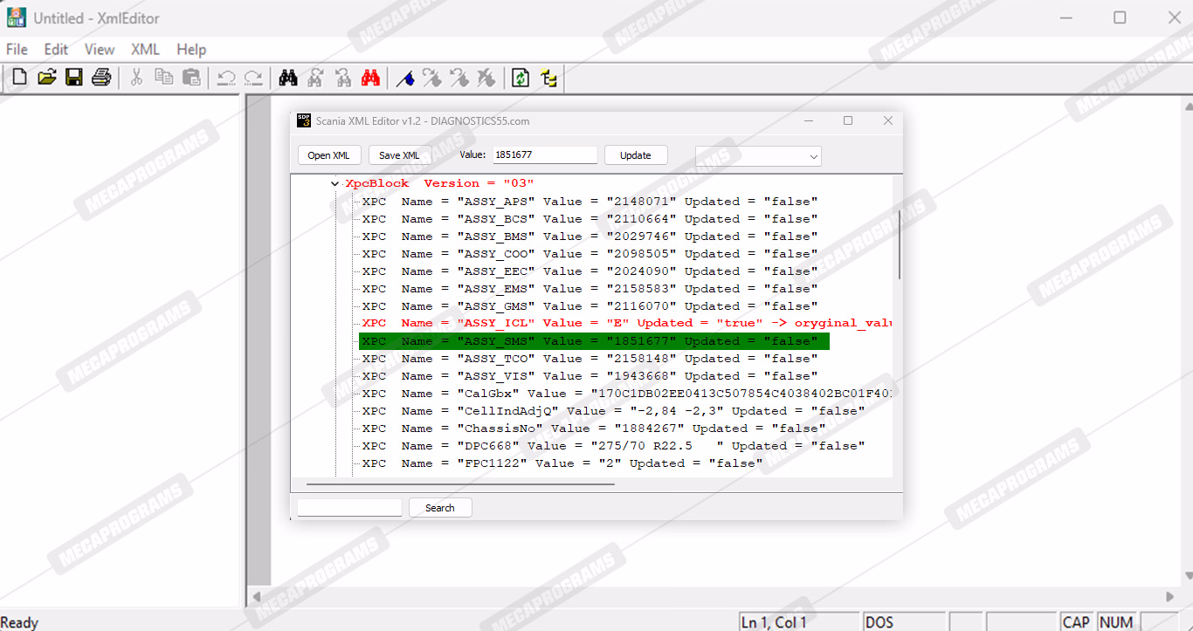Select the ASSY_EMS XPC row

590,289
